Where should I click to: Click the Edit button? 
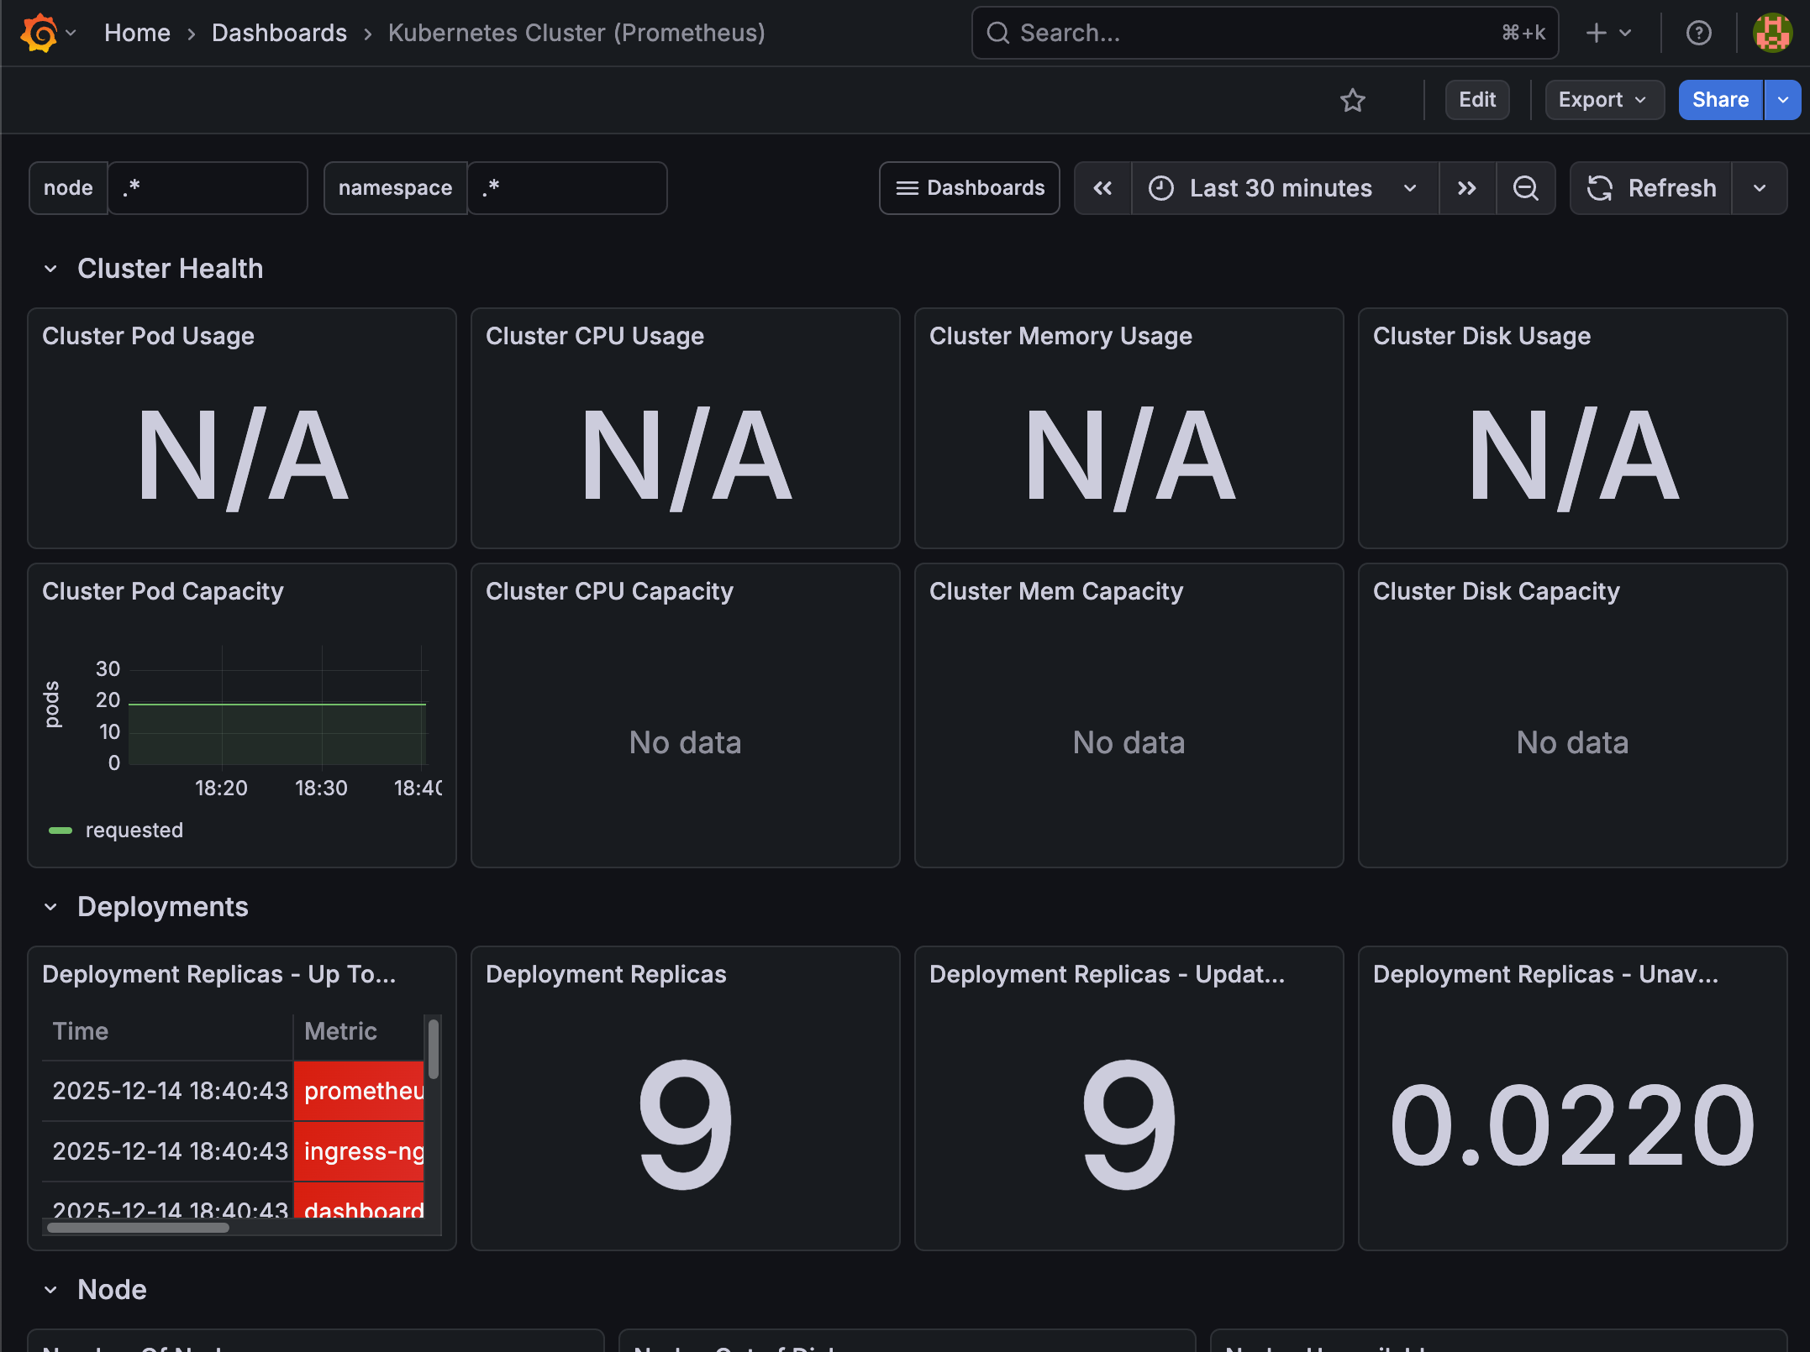pos(1476,100)
